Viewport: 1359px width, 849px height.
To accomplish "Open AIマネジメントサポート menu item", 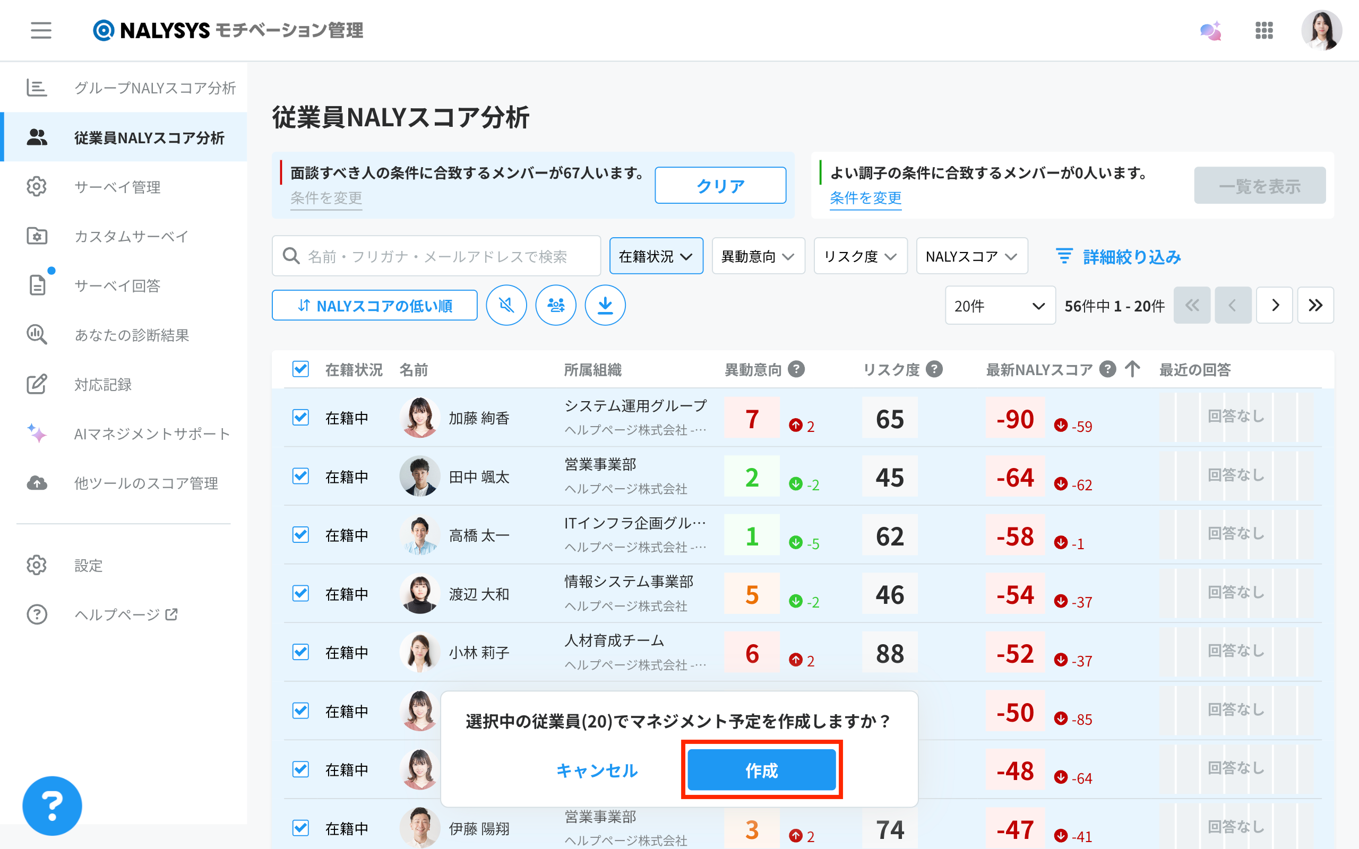I will click(152, 434).
